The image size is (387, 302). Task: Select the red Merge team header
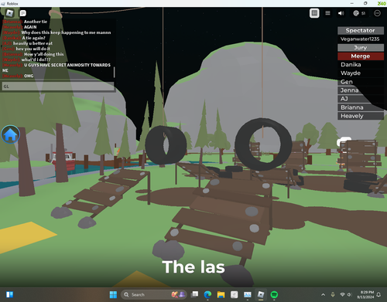(361, 56)
